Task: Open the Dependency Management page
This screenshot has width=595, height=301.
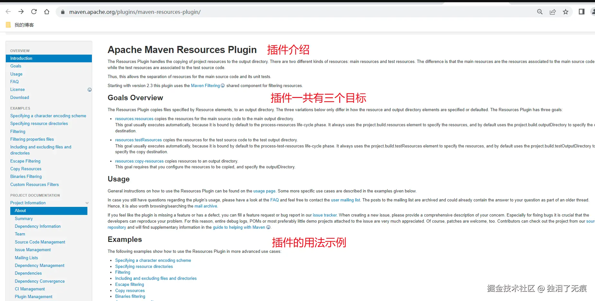Action: [40, 266]
